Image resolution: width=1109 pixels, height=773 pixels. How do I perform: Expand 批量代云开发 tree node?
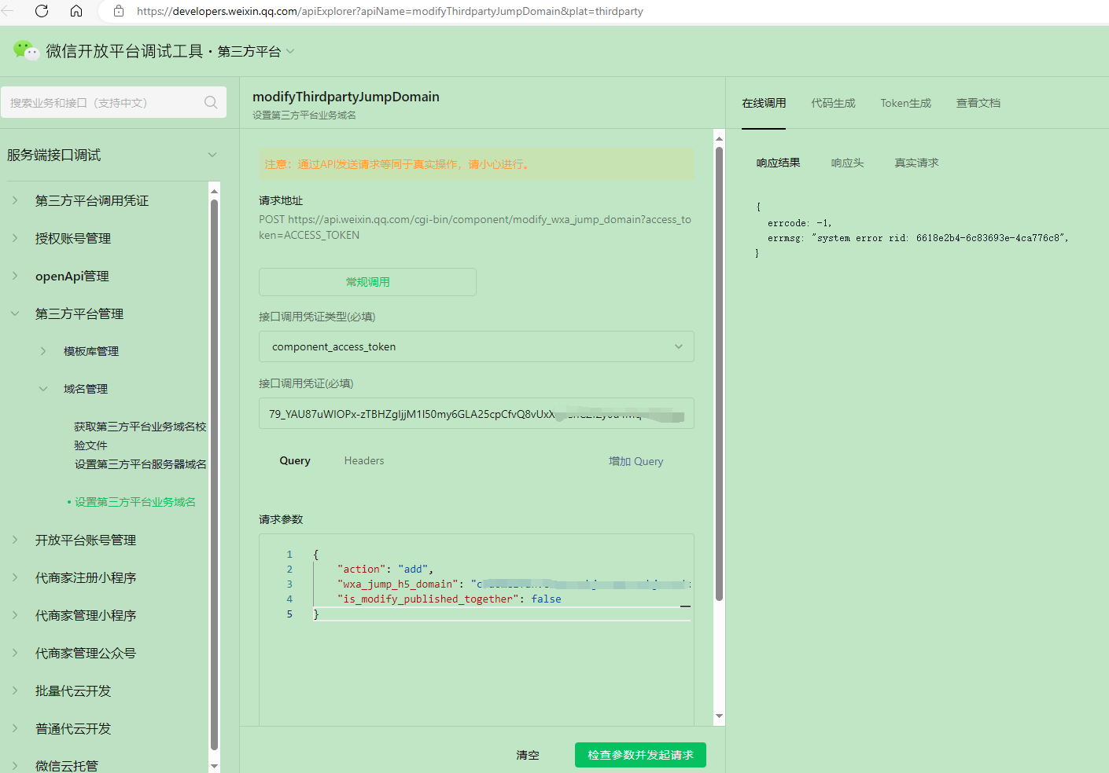(x=15, y=691)
